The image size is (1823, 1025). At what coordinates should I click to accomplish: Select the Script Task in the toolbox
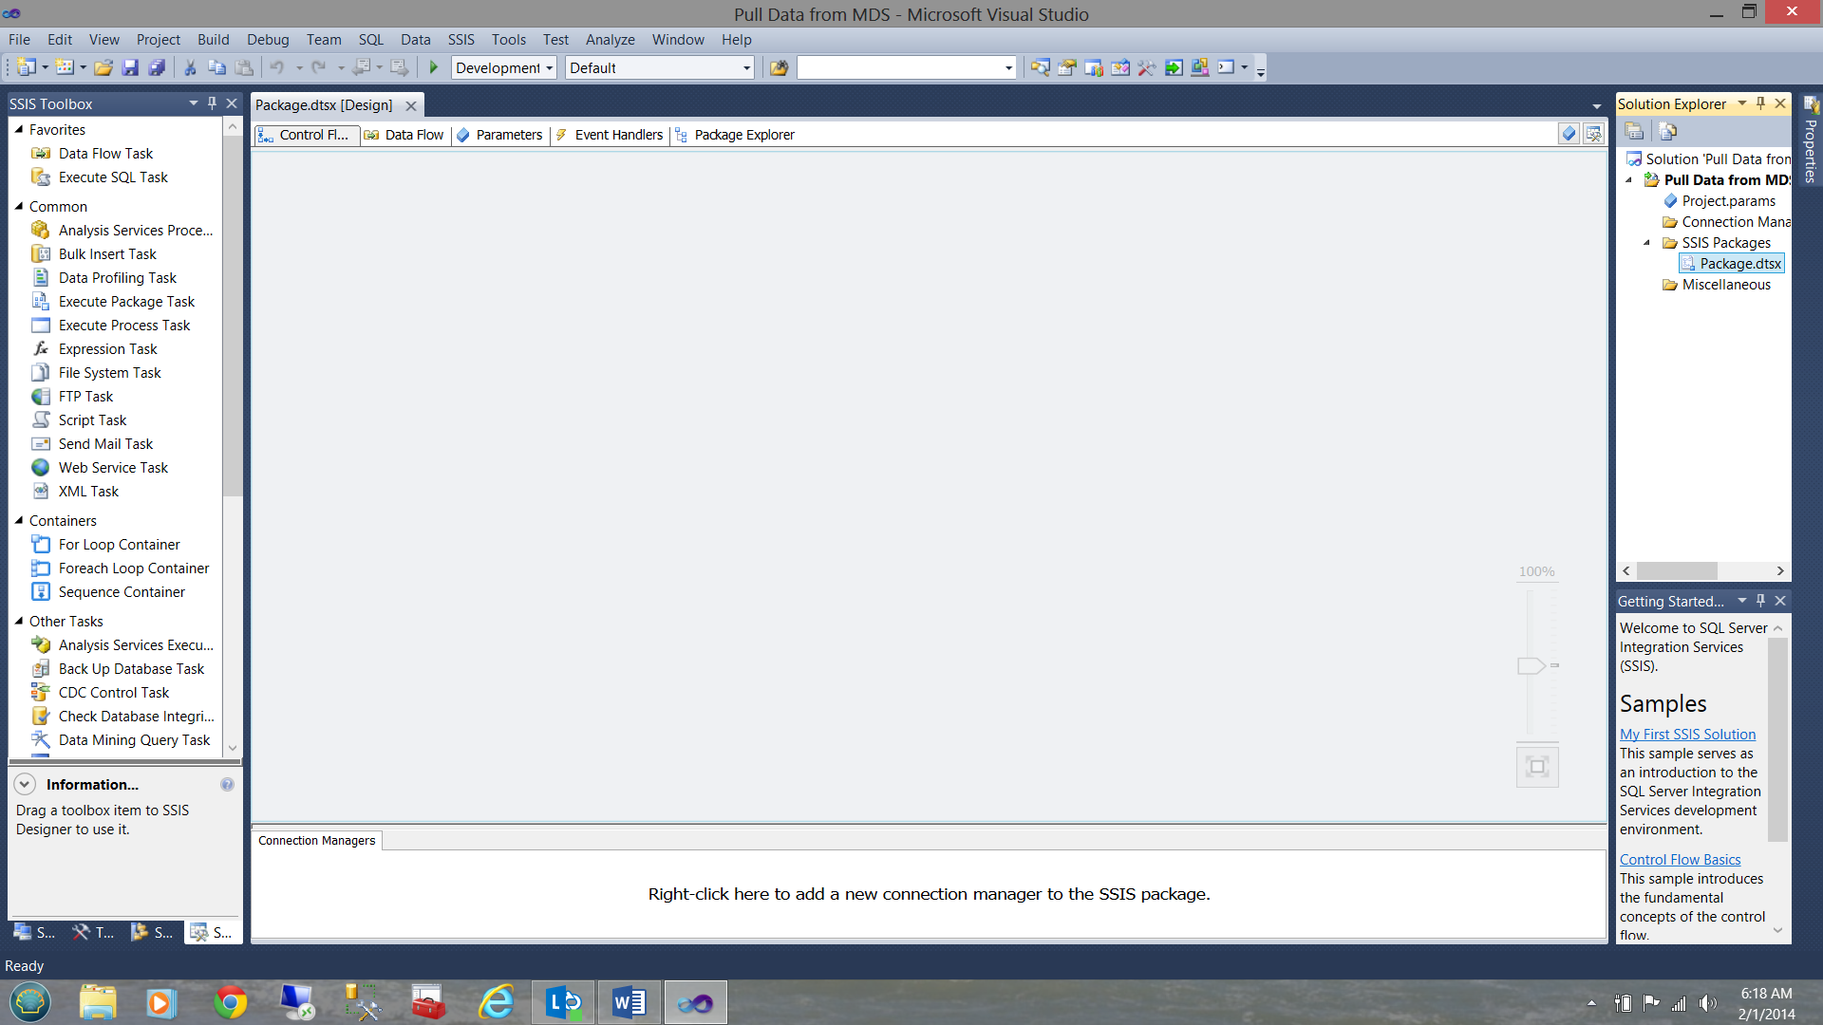[92, 420]
